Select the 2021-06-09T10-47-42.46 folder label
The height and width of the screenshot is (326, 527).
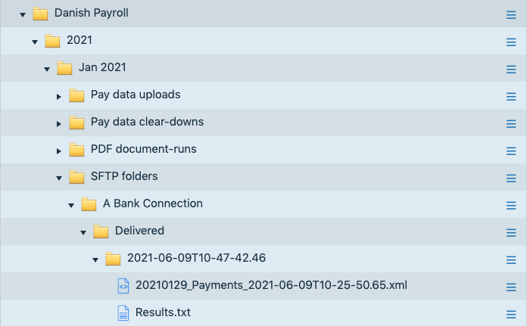click(196, 258)
